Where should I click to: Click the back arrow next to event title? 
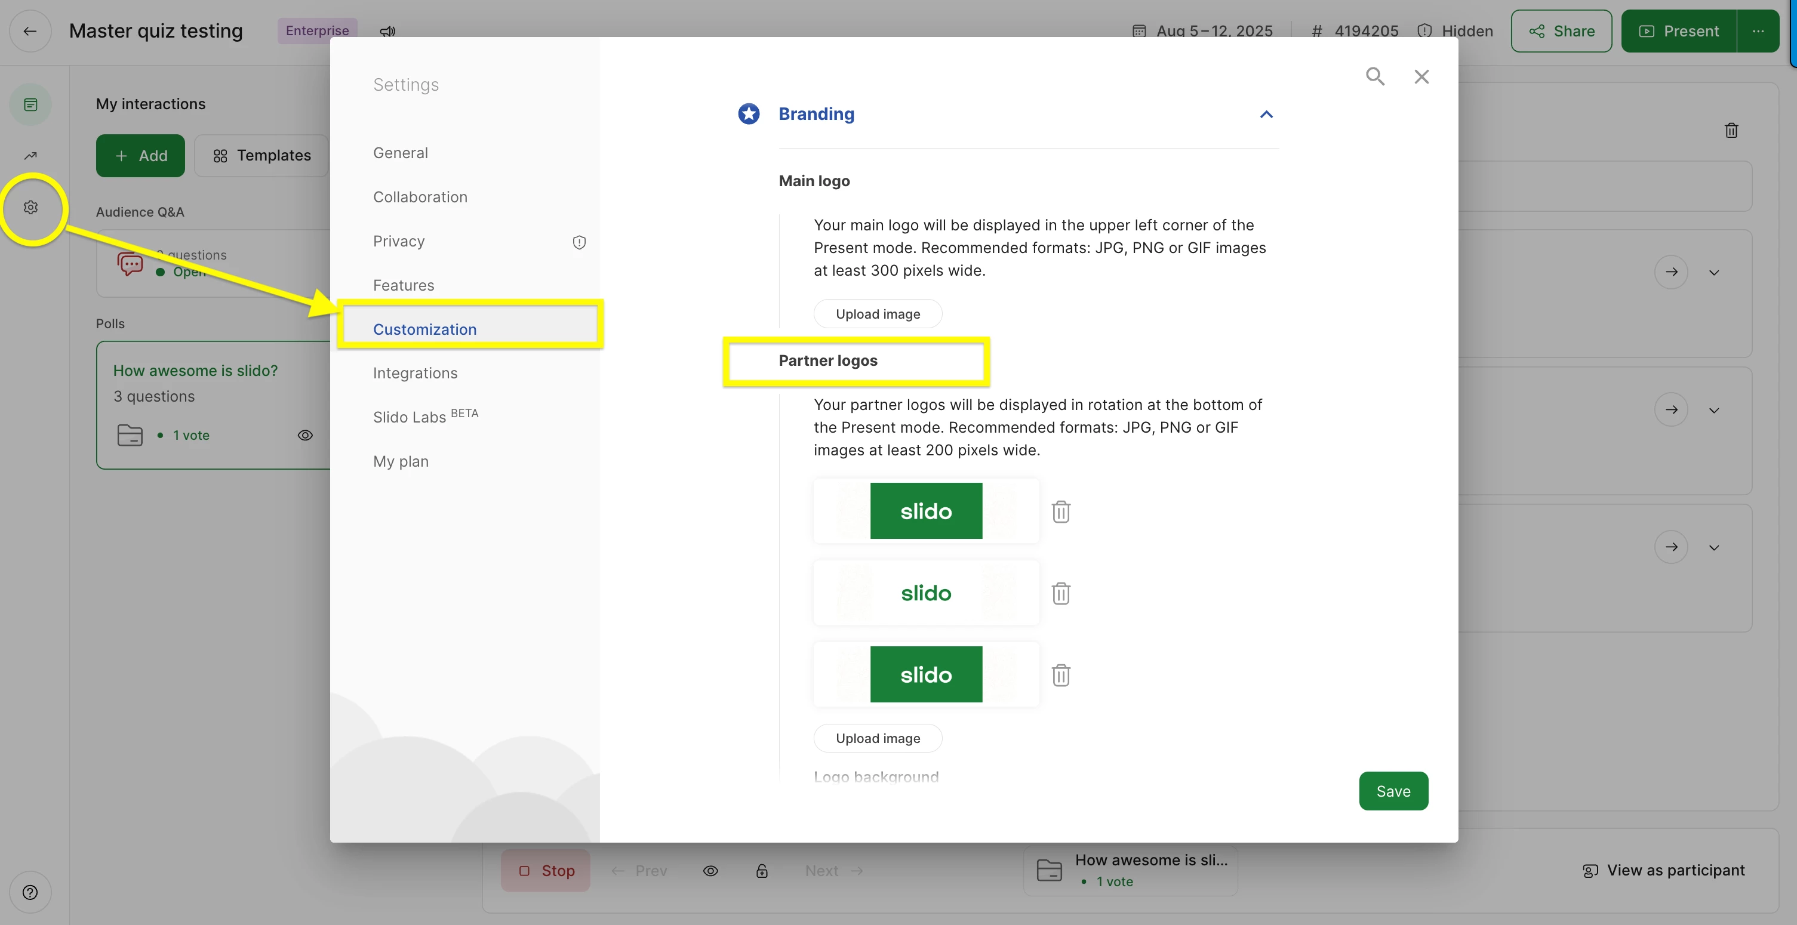[30, 30]
